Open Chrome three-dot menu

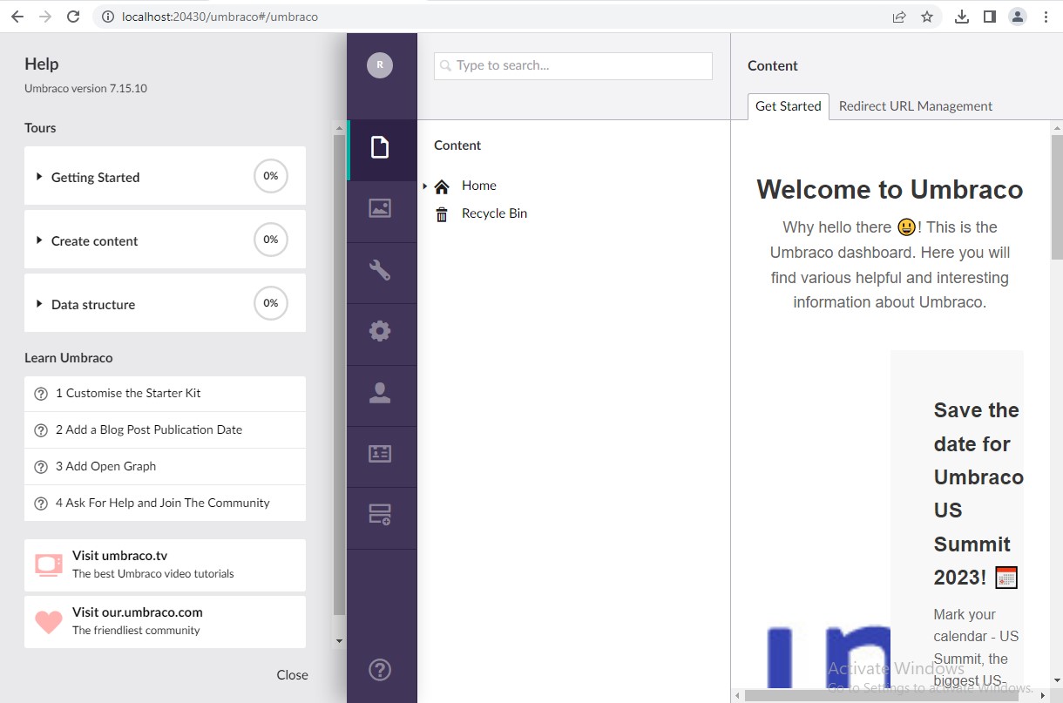[1046, 17]
